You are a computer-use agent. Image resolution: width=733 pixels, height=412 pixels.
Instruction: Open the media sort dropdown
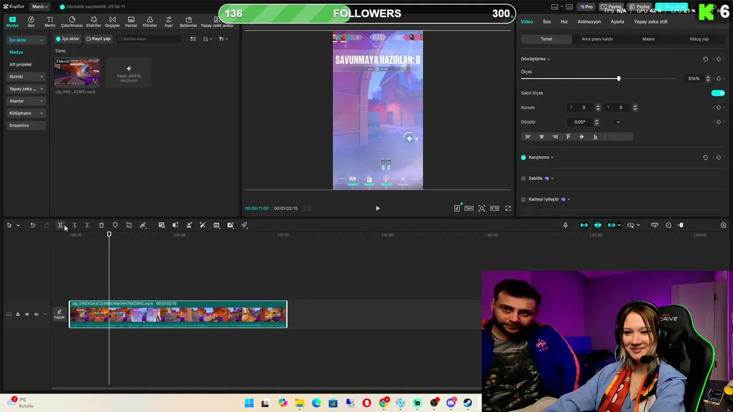point(207,39)
